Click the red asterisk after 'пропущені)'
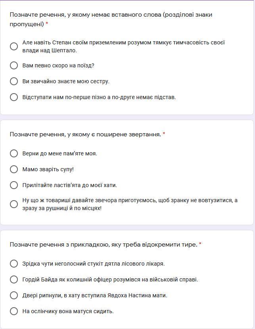Viewport: 255px width, 329px height. [x=47, y=24]
